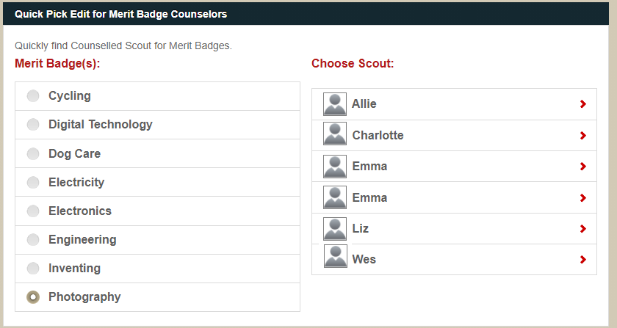Expand Liz using the red arrow

point(583,229)
